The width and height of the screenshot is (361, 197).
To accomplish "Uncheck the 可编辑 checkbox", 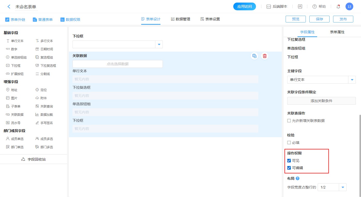I will [289, 168].
